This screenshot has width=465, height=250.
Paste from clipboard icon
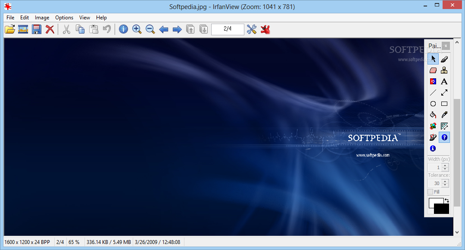(x=94, y=29)
